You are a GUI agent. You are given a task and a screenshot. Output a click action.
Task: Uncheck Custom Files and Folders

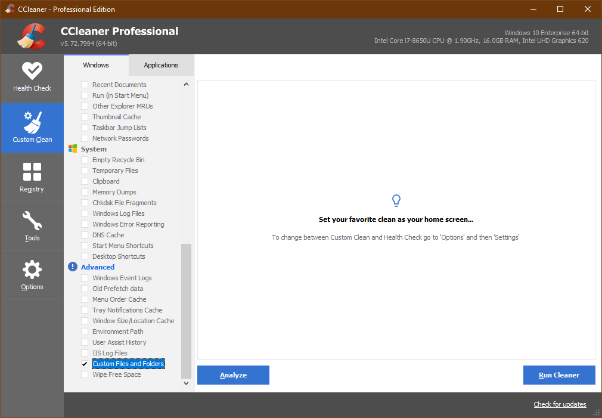point(84,363)
